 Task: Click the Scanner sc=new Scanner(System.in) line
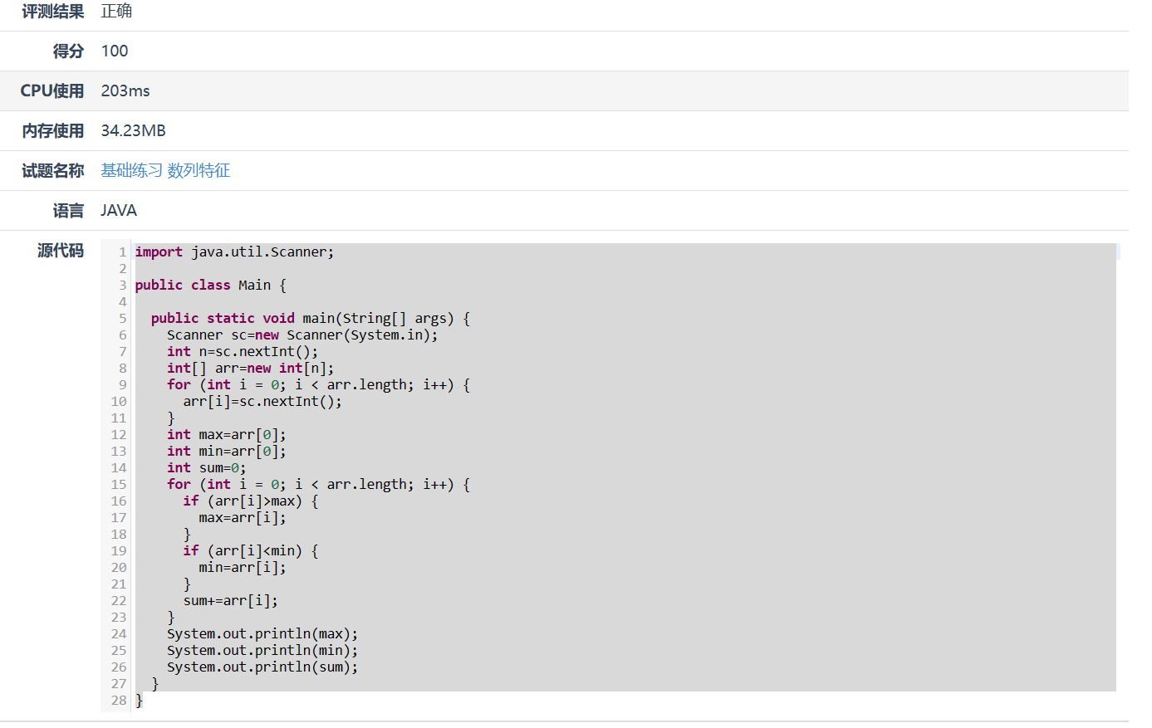tap(301, 335)
